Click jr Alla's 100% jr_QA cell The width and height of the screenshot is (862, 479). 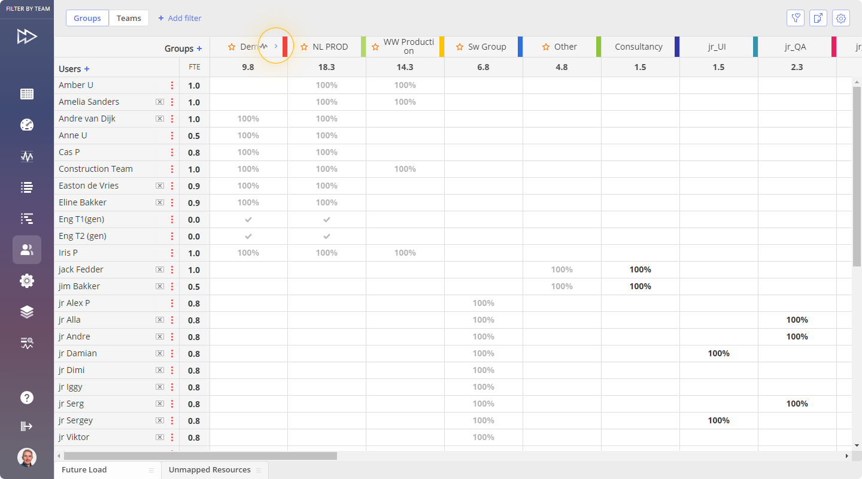coord(797,320)
